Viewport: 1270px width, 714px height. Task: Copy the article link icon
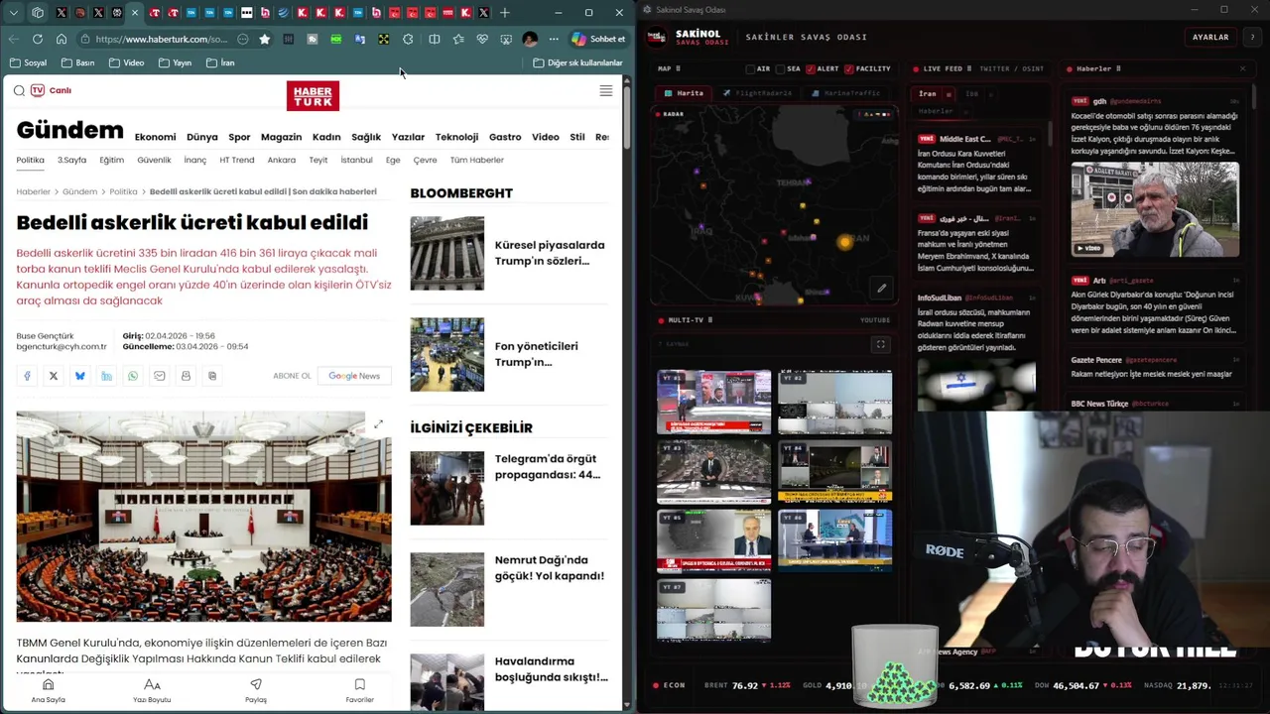point(212,376)
